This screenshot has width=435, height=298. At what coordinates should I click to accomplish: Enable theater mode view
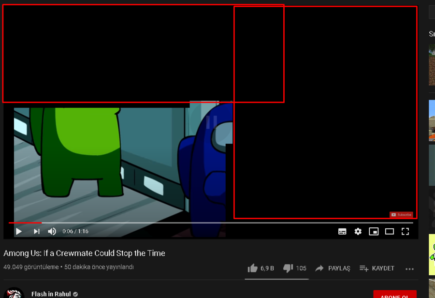tap(390, 231)
